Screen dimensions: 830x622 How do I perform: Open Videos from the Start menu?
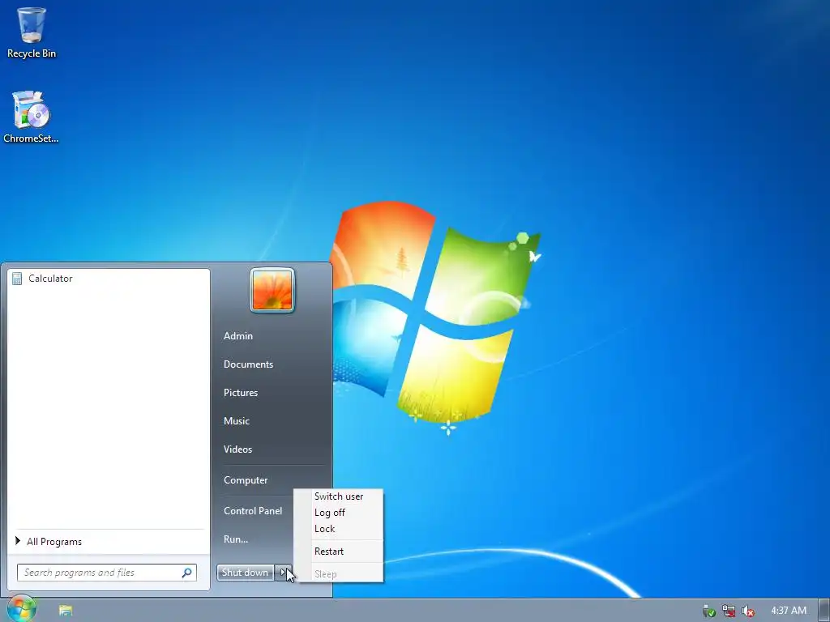click(237, 449)
